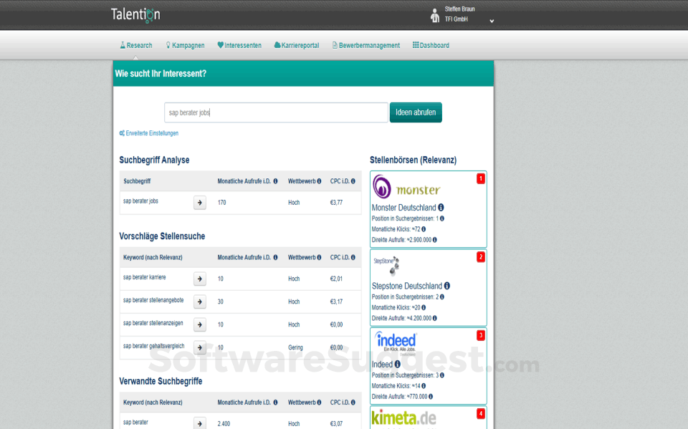Click the Bewerbermanagement document icon
Viewport: 688px width, 429px height.
[335, 45]
